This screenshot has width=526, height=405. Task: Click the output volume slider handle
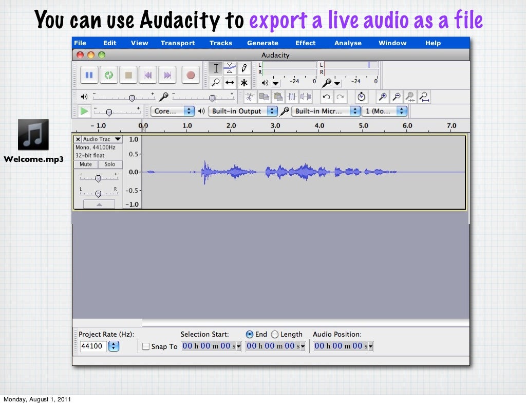[x=132, y=98]
